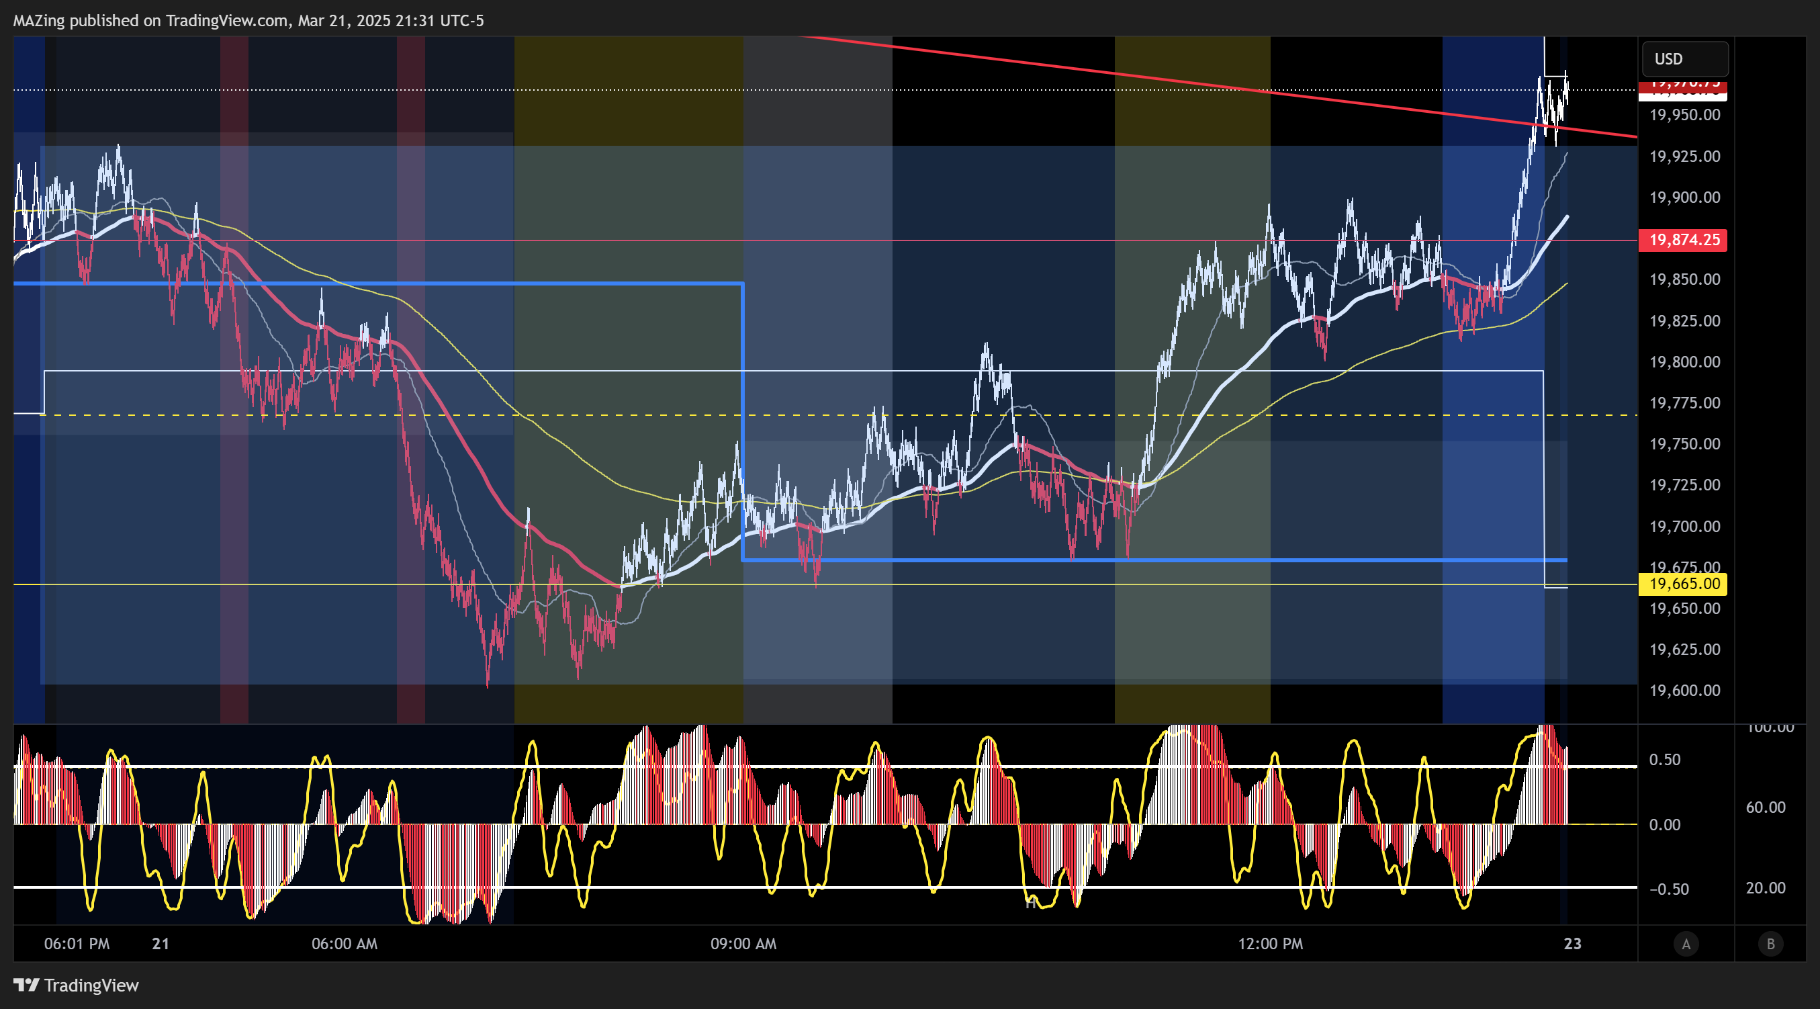The height and width of the screenshot is (1009, 1820).
Task: Click the 19,825.00 price axis label
Action: (1684, 321)
